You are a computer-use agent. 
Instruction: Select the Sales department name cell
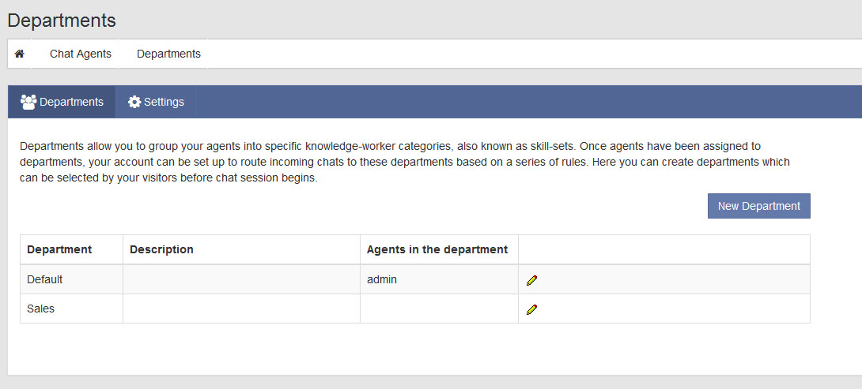coord(41,309)
